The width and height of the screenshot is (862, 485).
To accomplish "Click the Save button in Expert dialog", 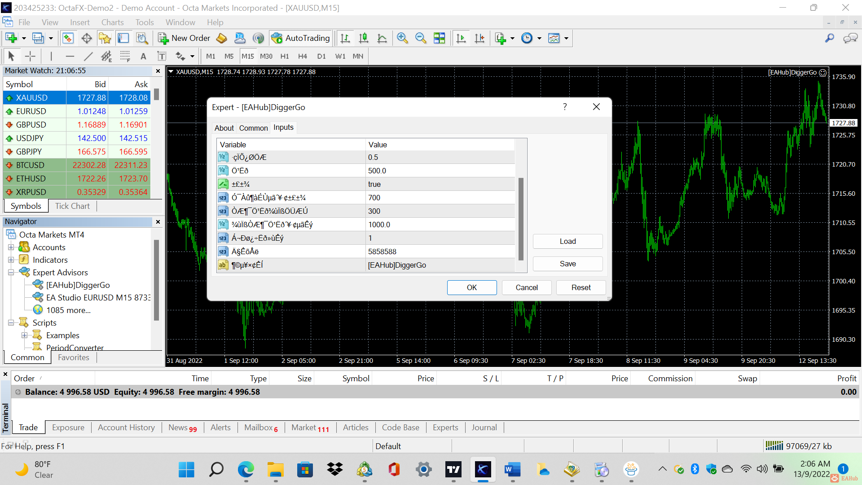I will [567, 264].
